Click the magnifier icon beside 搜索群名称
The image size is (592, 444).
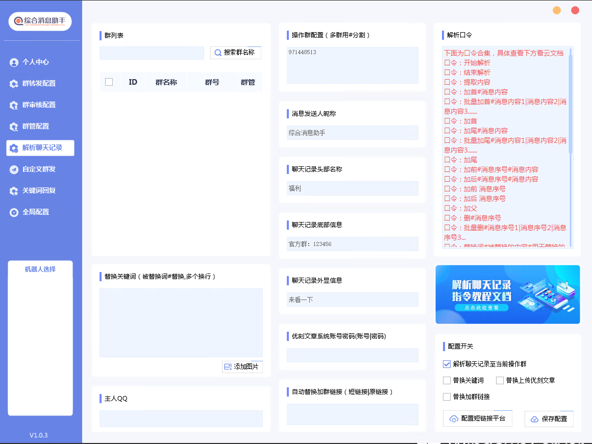click(218, 53)
